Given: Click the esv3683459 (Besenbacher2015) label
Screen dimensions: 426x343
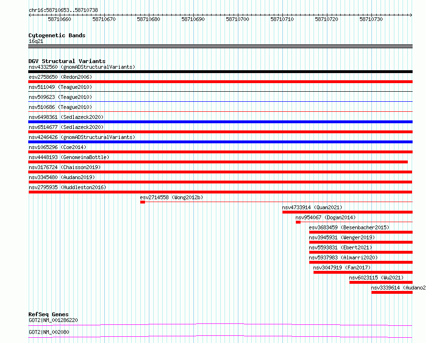Looking at the screenshot, I should point(349,227).
